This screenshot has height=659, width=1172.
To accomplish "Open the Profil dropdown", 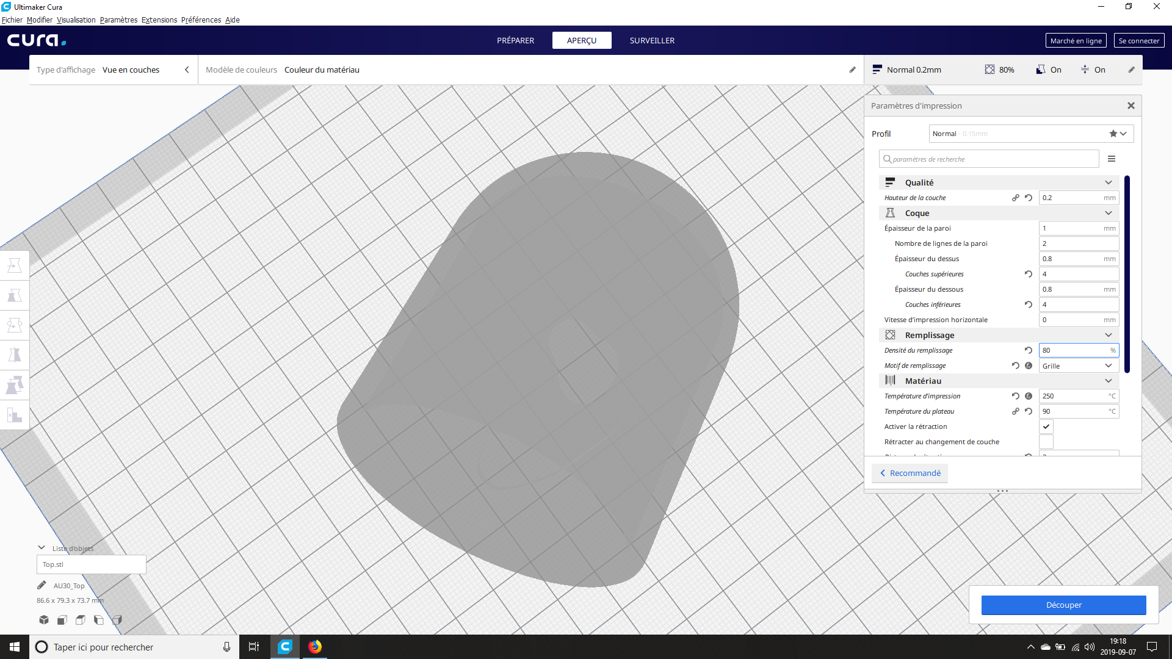I will point(1031,134).
